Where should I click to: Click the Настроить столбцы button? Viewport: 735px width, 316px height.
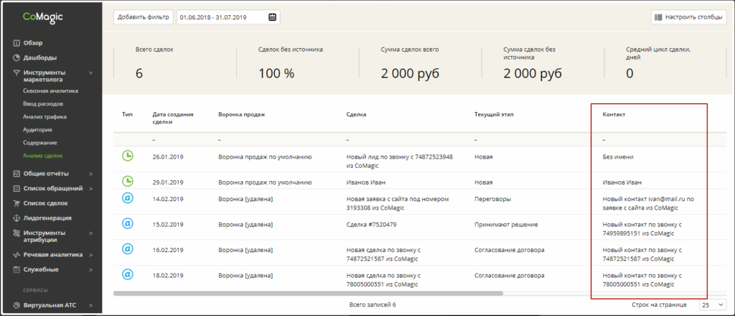click(x=687, y=17)
